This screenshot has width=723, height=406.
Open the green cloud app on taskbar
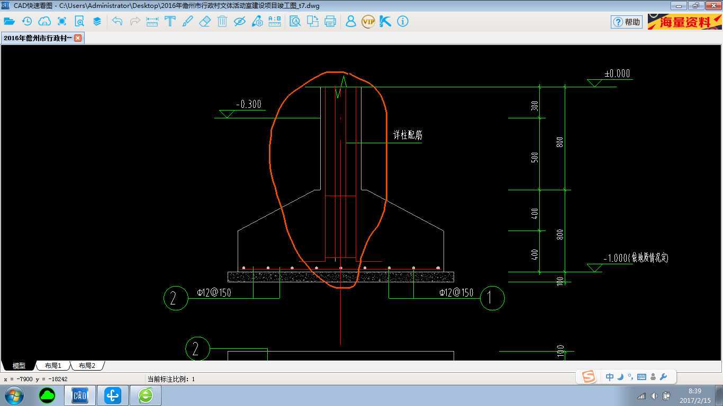click(x=47, y=395)
